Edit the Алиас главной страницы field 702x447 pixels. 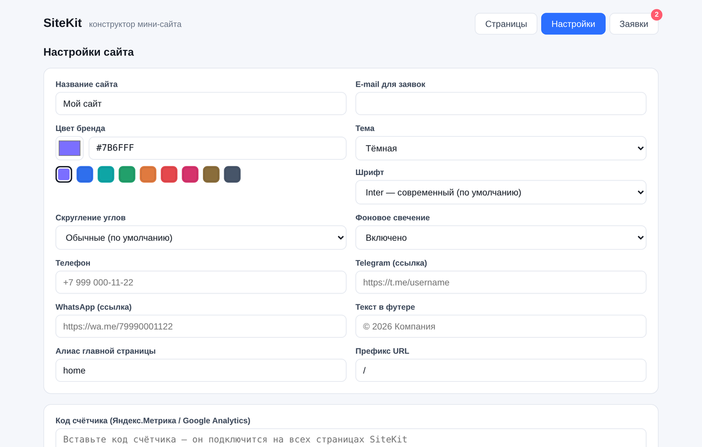(201, 370)
